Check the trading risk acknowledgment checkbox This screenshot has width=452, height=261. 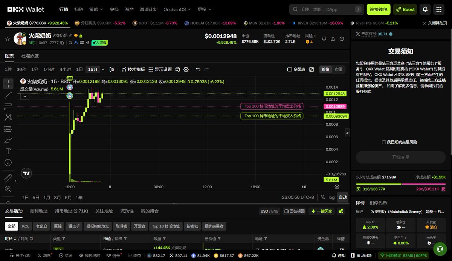[384, 142]
